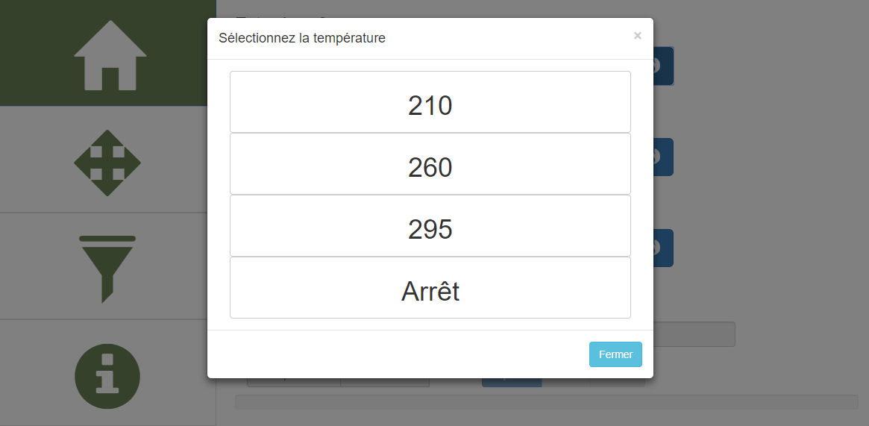Click the second input box under dialog
Image resolution: width=869 pixels, height=426 pixels.
click(385, 383)
